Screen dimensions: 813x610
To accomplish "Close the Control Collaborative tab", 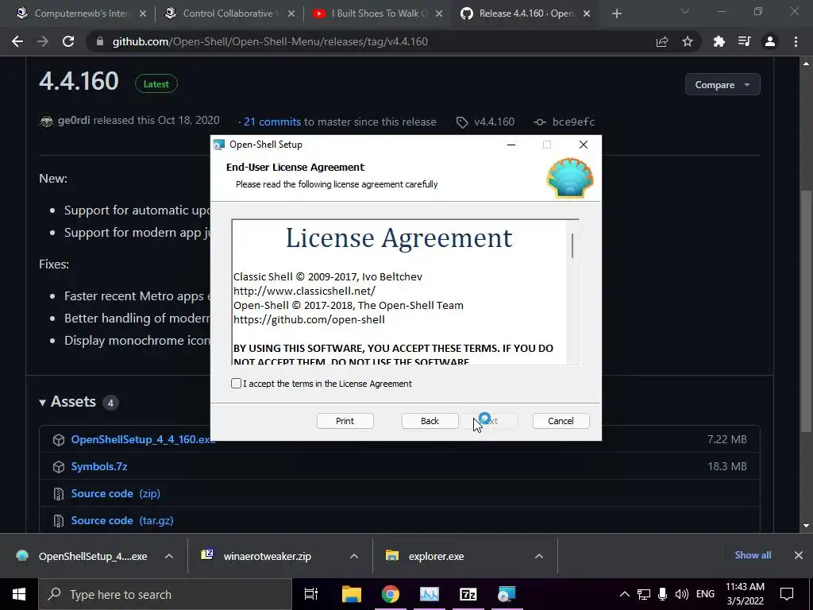I will [x=291, y=14].
